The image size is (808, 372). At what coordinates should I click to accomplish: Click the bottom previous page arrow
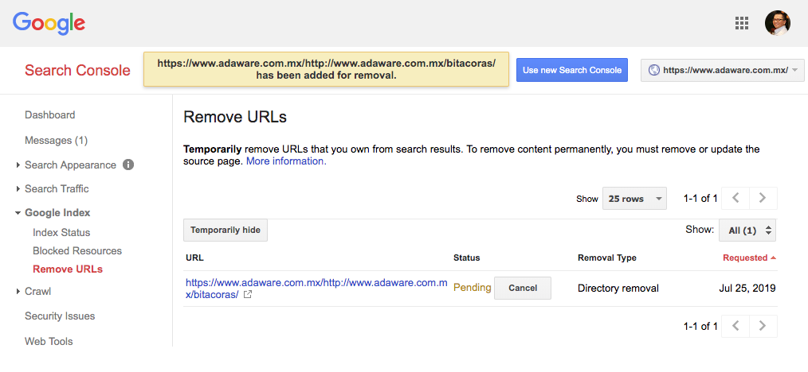pyautogui.click(x=736, y=326)
